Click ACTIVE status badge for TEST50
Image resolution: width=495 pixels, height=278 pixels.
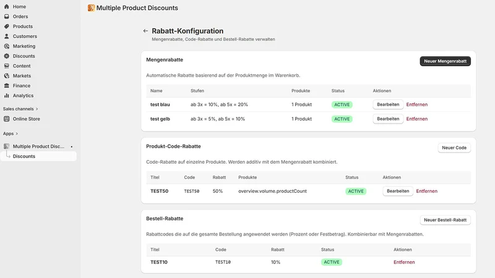tap(356, 192)
